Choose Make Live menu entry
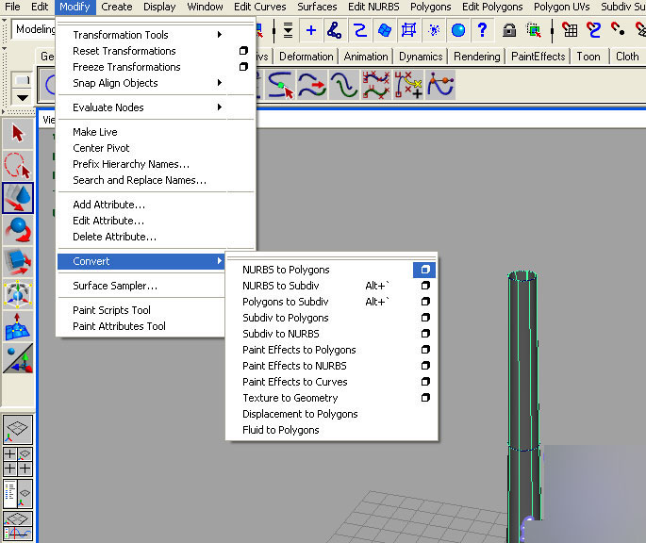The width and height of the screenshot is (646, 543). (x=95, y=132)
